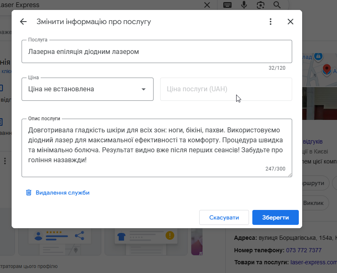Click the blue shirt product icon

(122, 236)
